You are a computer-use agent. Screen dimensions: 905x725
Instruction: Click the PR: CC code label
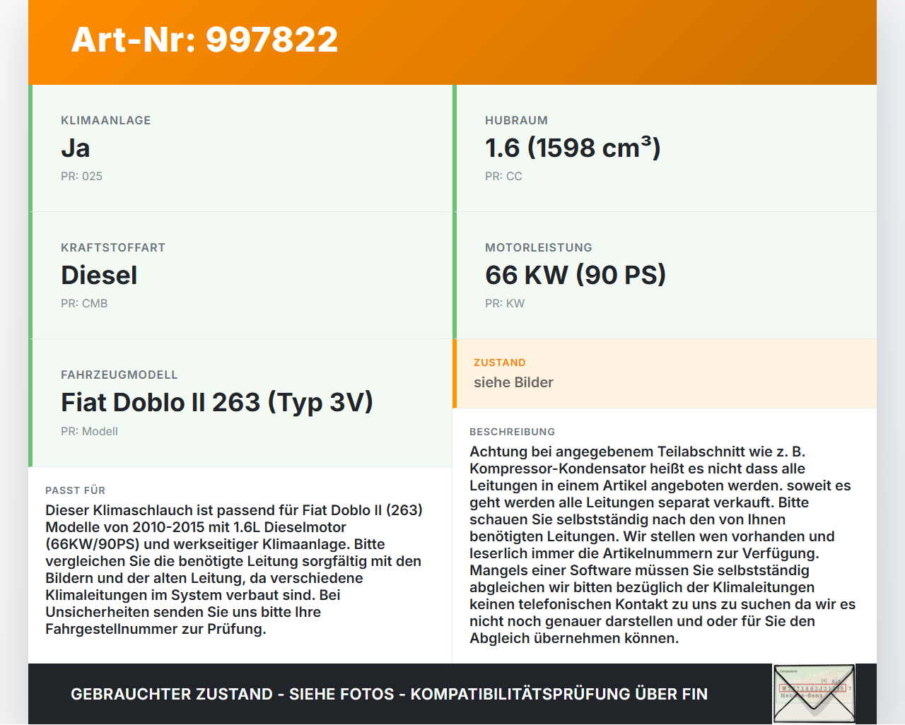(x=503, y=176)
